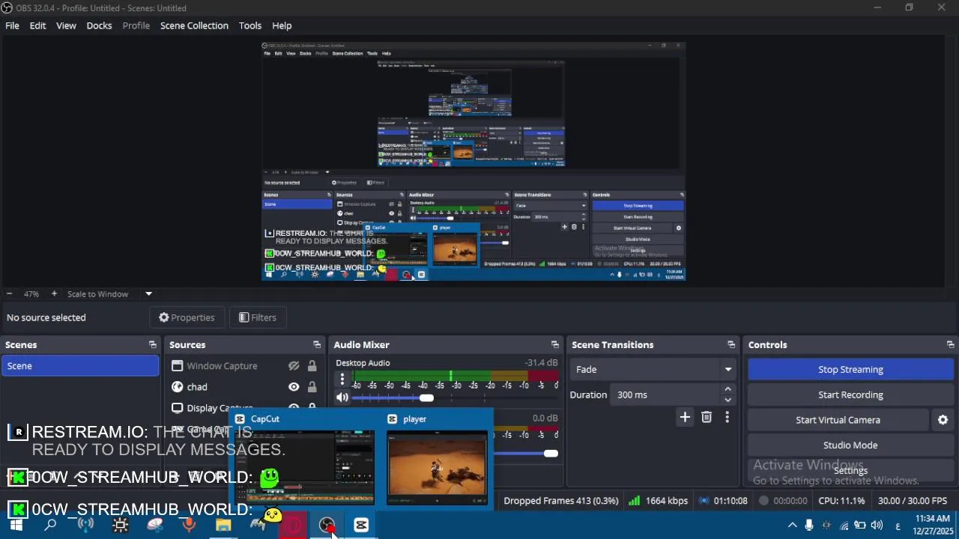Click the 1664 kbps bitrate indicator
Viewport: 959px width, 539px height.
pos(659,501)
